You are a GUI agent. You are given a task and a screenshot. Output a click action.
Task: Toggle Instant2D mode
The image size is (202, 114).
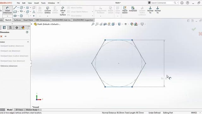(x=133, y=9)
